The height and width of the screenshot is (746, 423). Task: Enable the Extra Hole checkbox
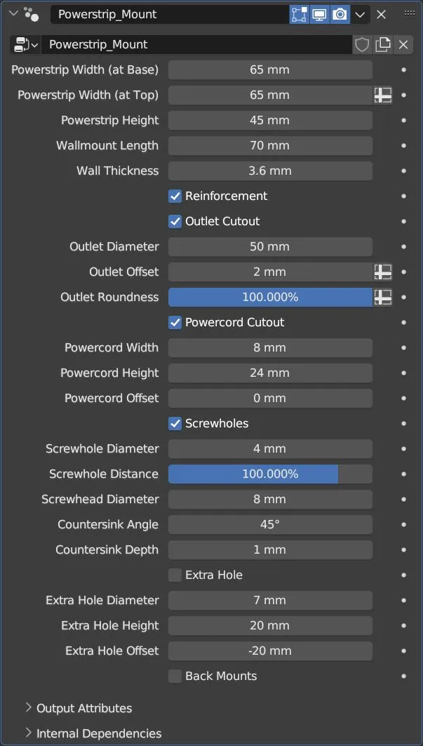(175, 575)
